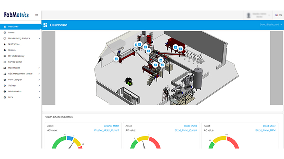Click the Dashboard grid icon in header
The height and width of the screenshot is (159, 284).
(46, 25)
